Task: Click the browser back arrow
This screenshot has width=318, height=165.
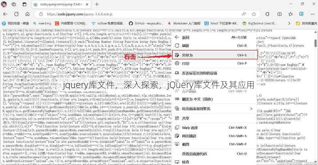Action: pos(5,14)
